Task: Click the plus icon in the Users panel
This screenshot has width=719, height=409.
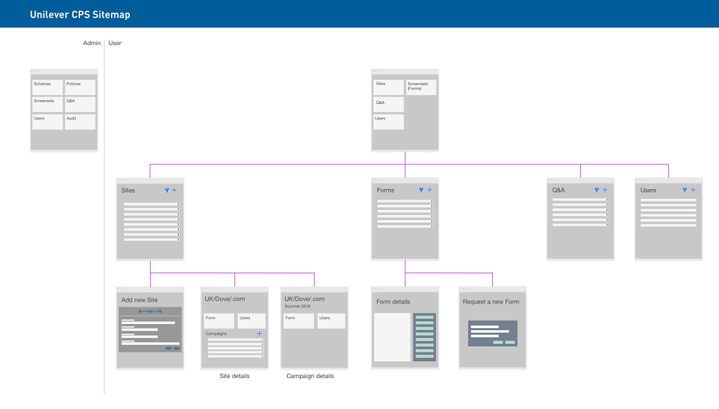Action: pyautogui.click(x=693, y=190)
